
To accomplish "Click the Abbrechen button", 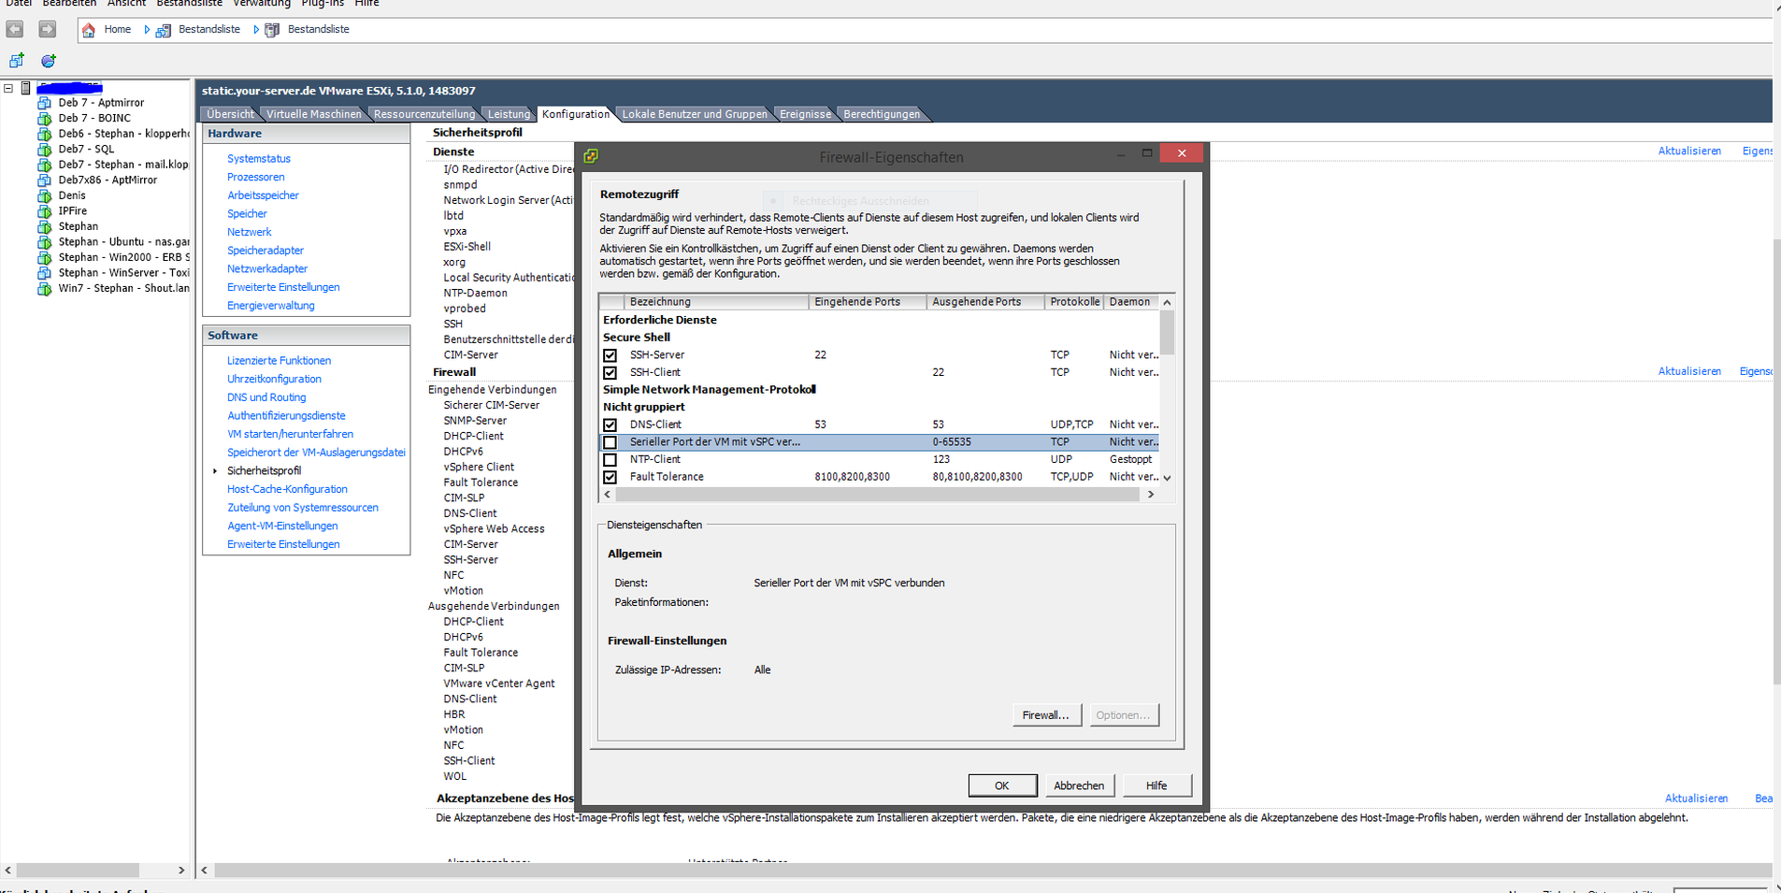I will (1079, 785).
